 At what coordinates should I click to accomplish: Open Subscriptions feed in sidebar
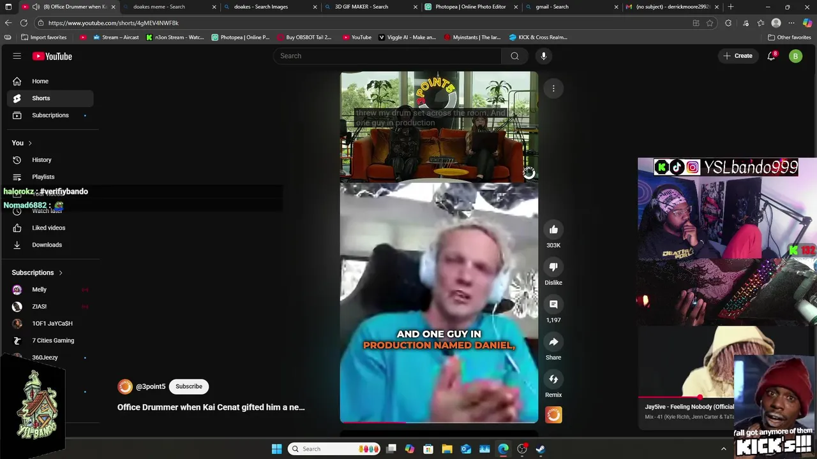click(50, 115)
